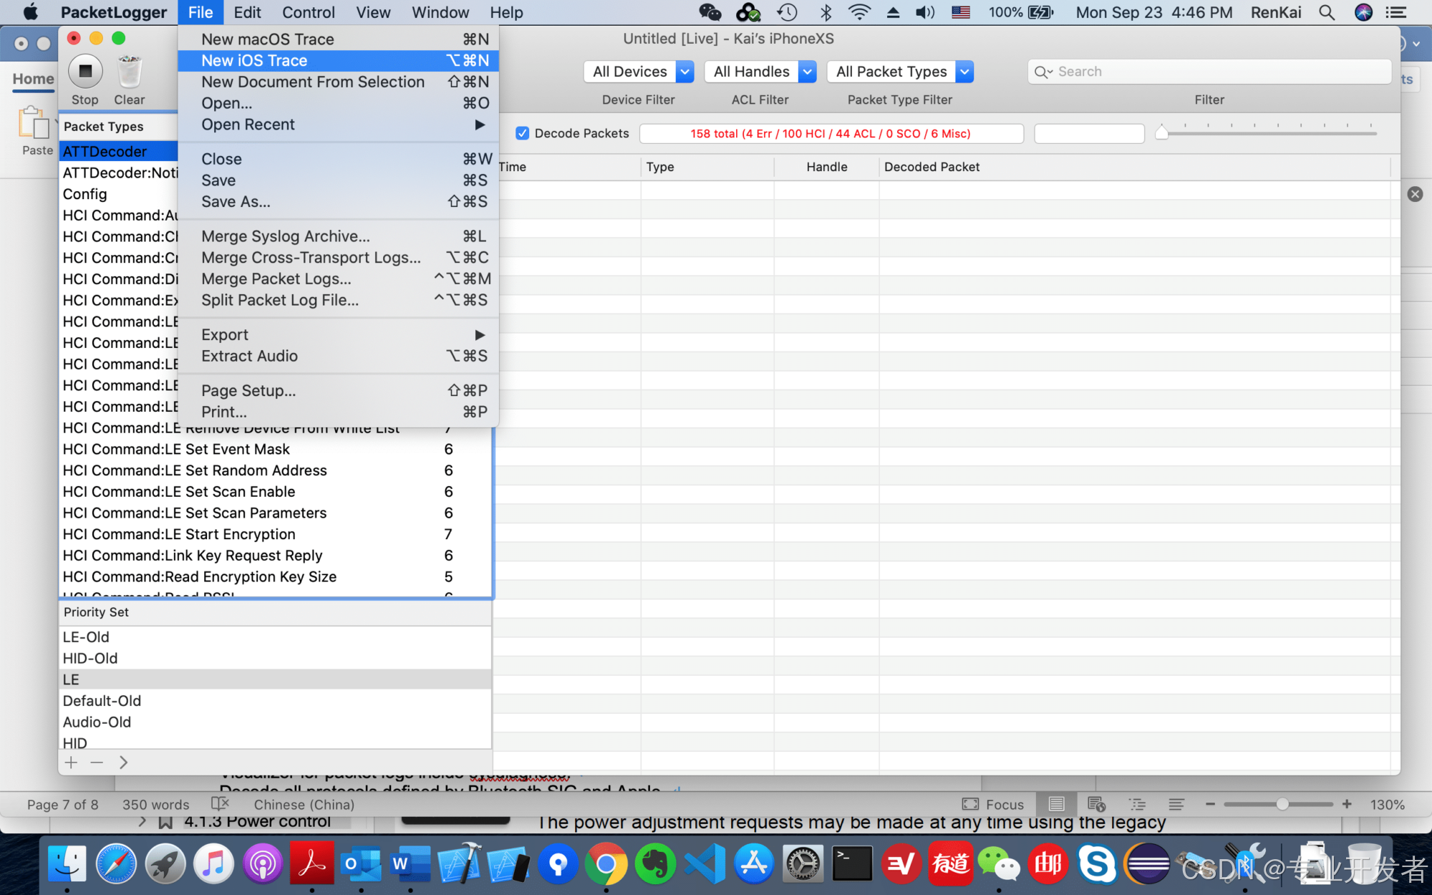This screenshot has width=1432, height=895.
Task: Select Merge Packet Logs menu item
Action: [276, 279]
